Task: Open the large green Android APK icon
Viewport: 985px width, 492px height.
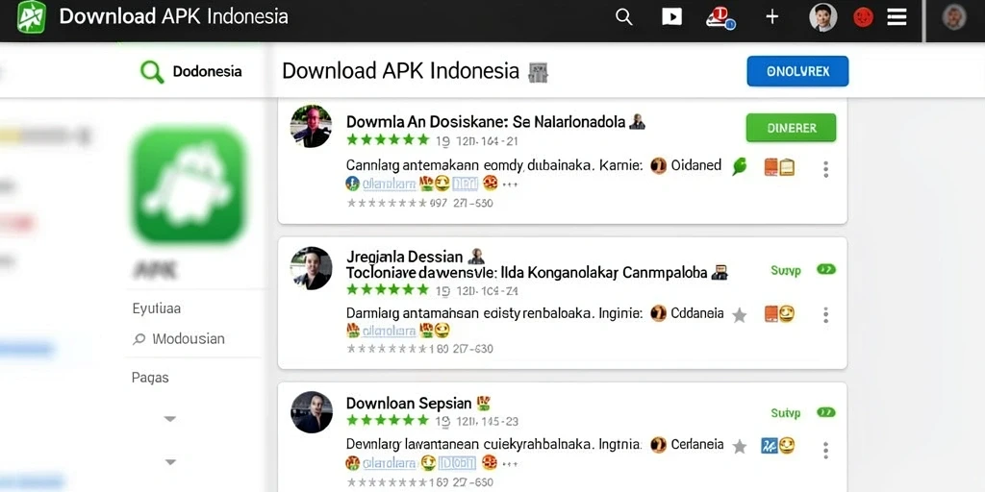Action: 189,184
